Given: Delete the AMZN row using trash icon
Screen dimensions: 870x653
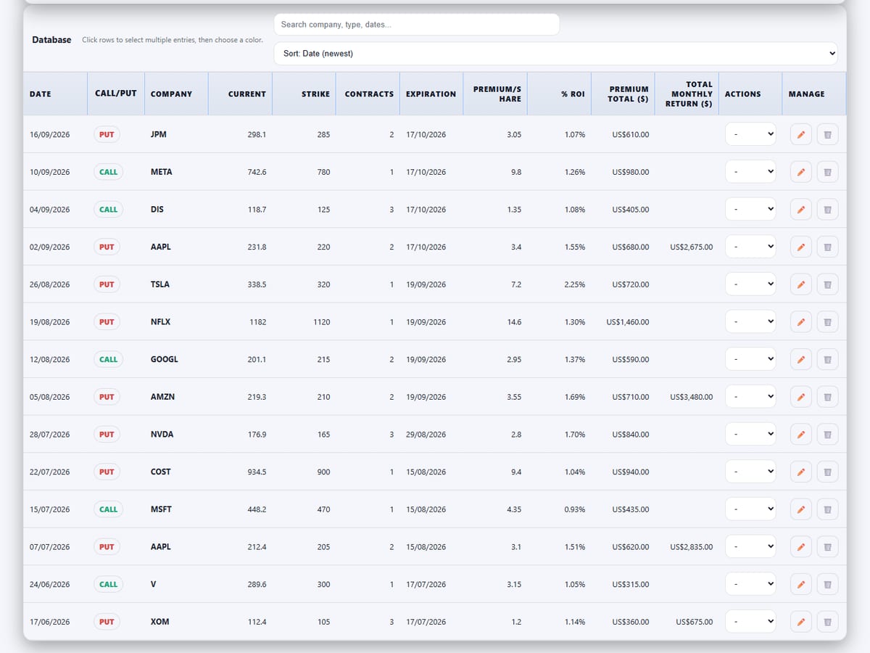Looking at the screenshot, I should [827, 397].
